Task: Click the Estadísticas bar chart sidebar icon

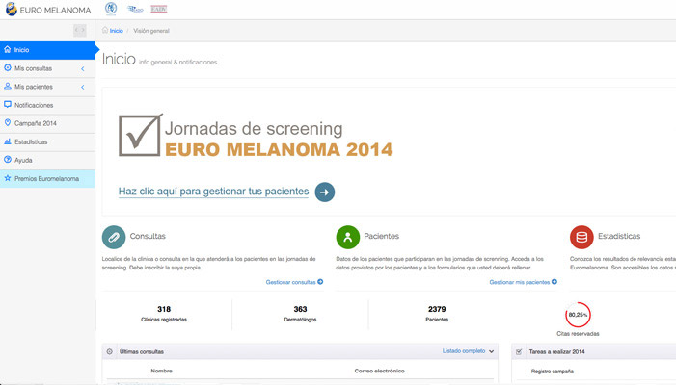Action: 8,141
